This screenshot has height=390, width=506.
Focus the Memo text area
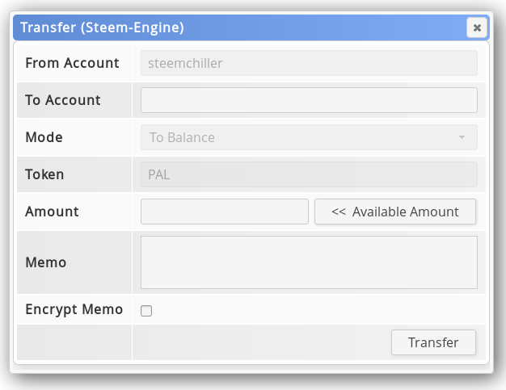point(309,262)
